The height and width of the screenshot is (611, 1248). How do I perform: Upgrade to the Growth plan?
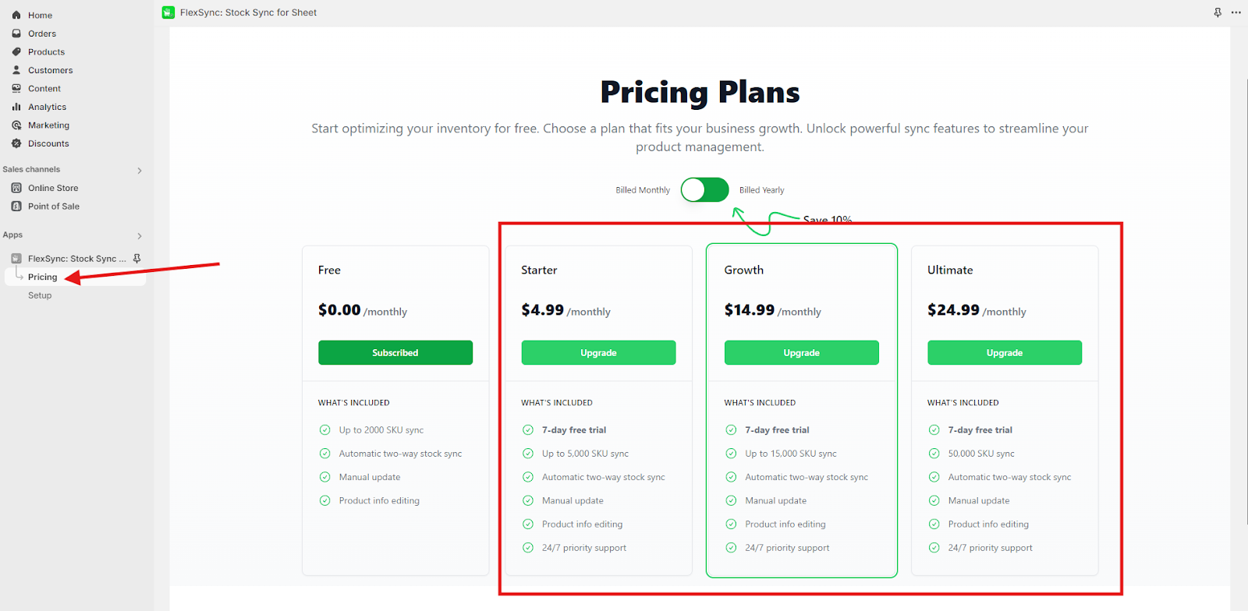pos(801,352)
